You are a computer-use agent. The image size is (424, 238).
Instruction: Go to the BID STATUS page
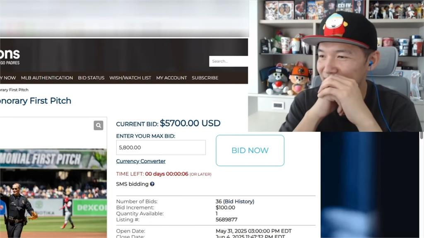91,78
